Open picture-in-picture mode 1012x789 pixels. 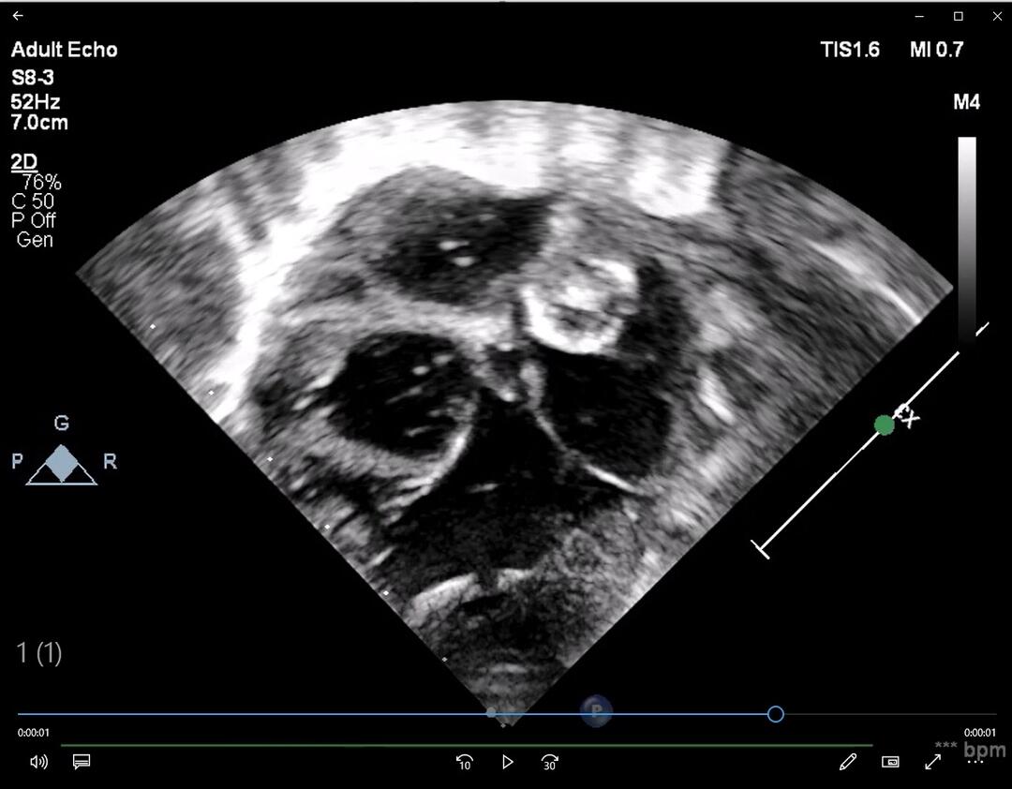pos(890,762)
